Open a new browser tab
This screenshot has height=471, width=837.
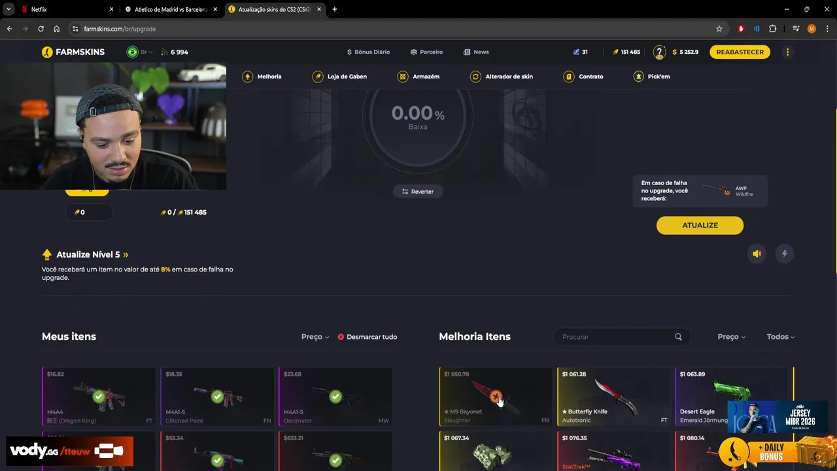335,9
